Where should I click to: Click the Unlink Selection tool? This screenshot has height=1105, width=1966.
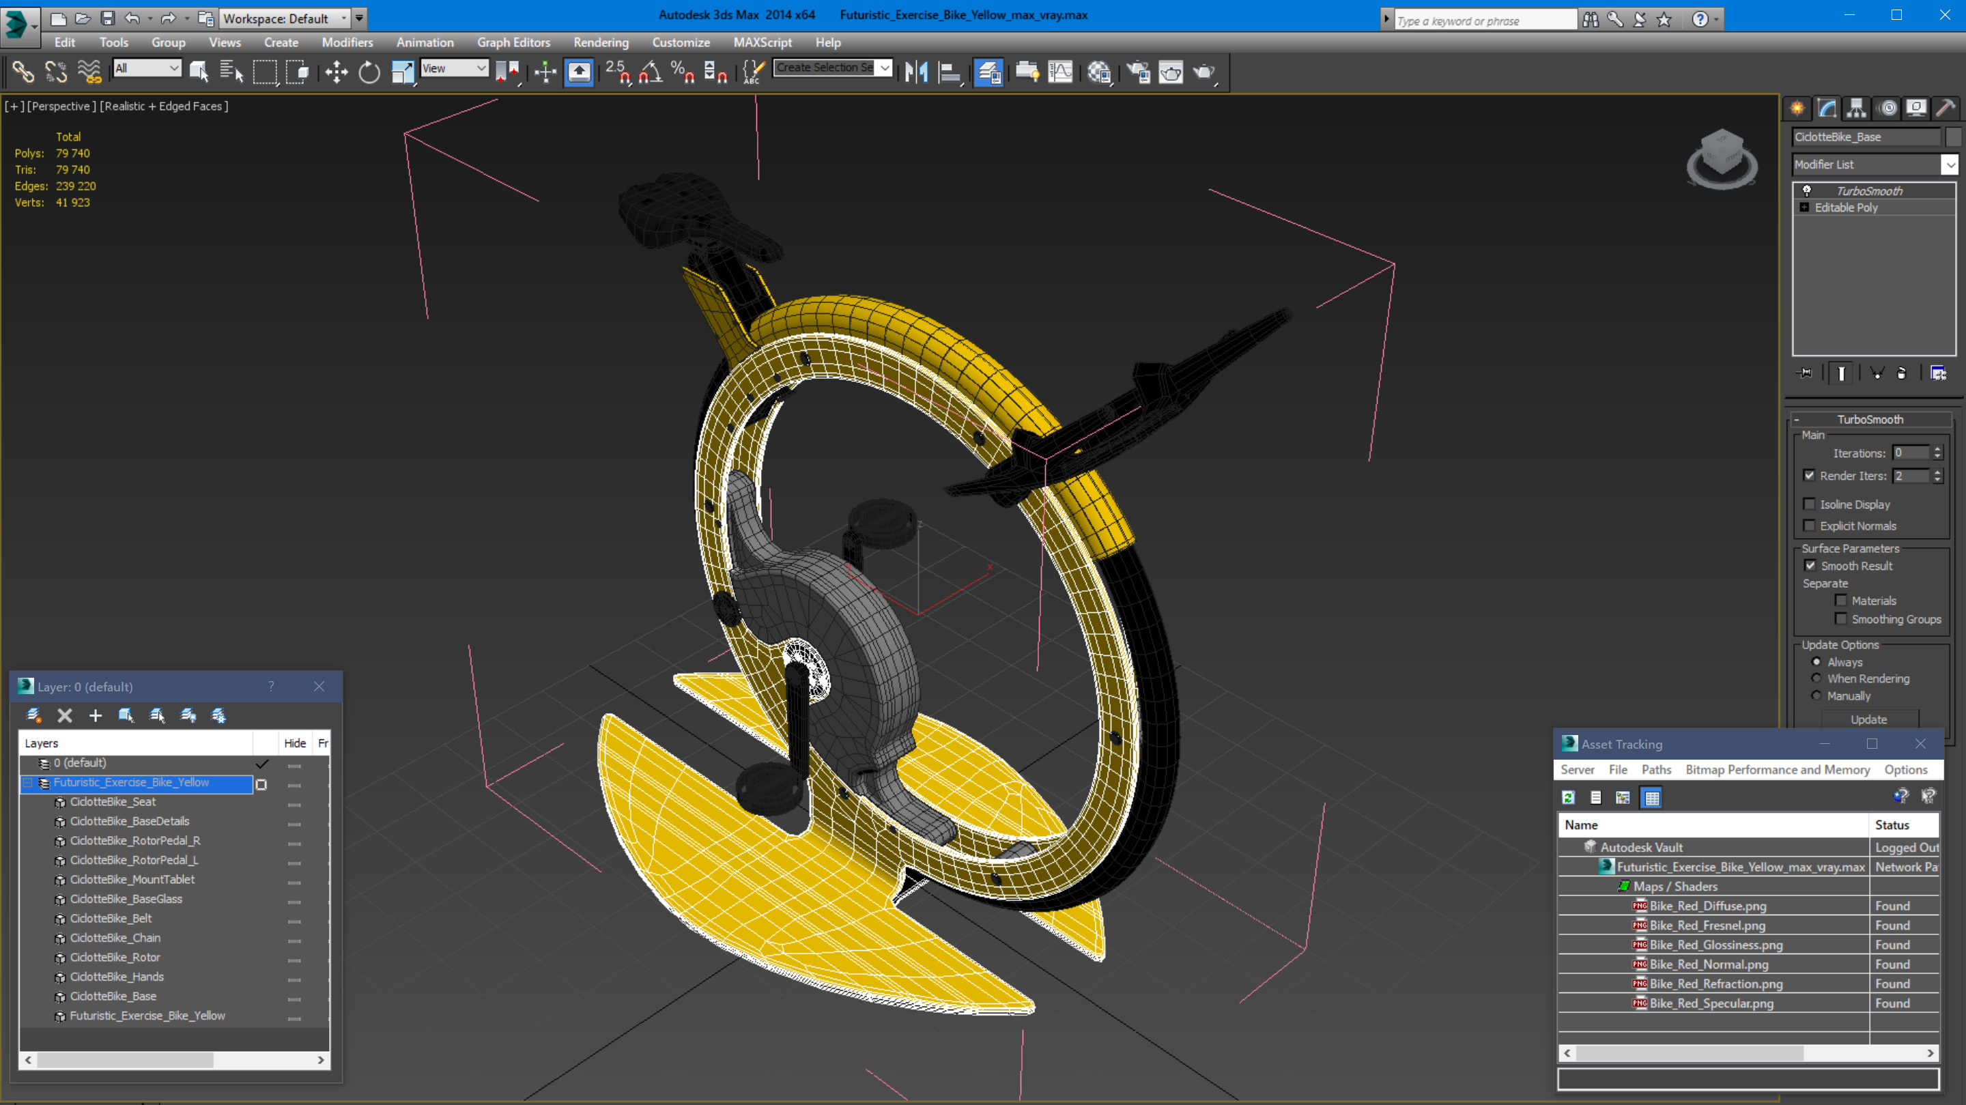click(x=56, y=72)
